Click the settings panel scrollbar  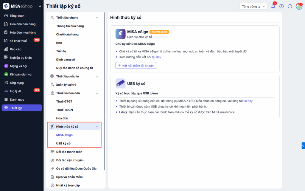[x=104, y=91]
